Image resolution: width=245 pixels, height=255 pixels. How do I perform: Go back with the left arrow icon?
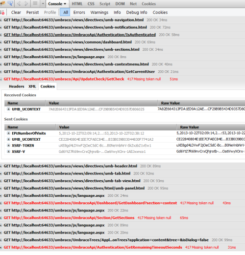point(19,3)
